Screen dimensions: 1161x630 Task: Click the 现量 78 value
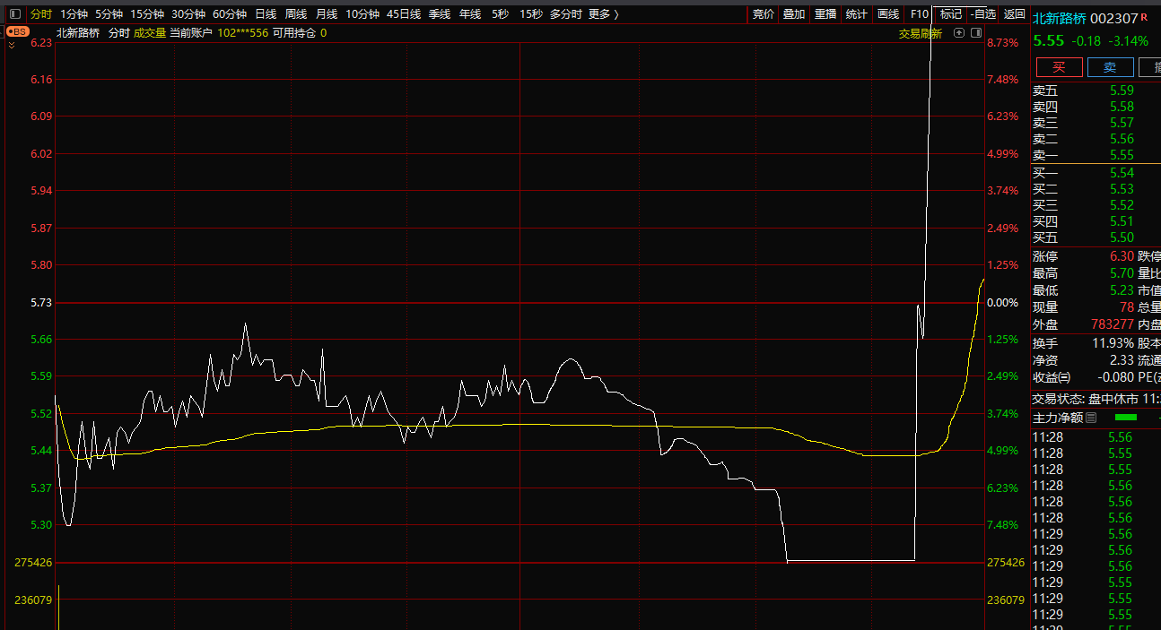click(x=1127, y=307)
